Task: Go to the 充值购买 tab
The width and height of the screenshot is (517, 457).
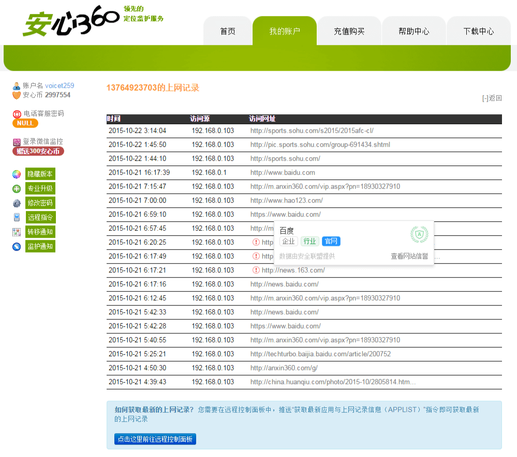Action: tap(349, 31)
